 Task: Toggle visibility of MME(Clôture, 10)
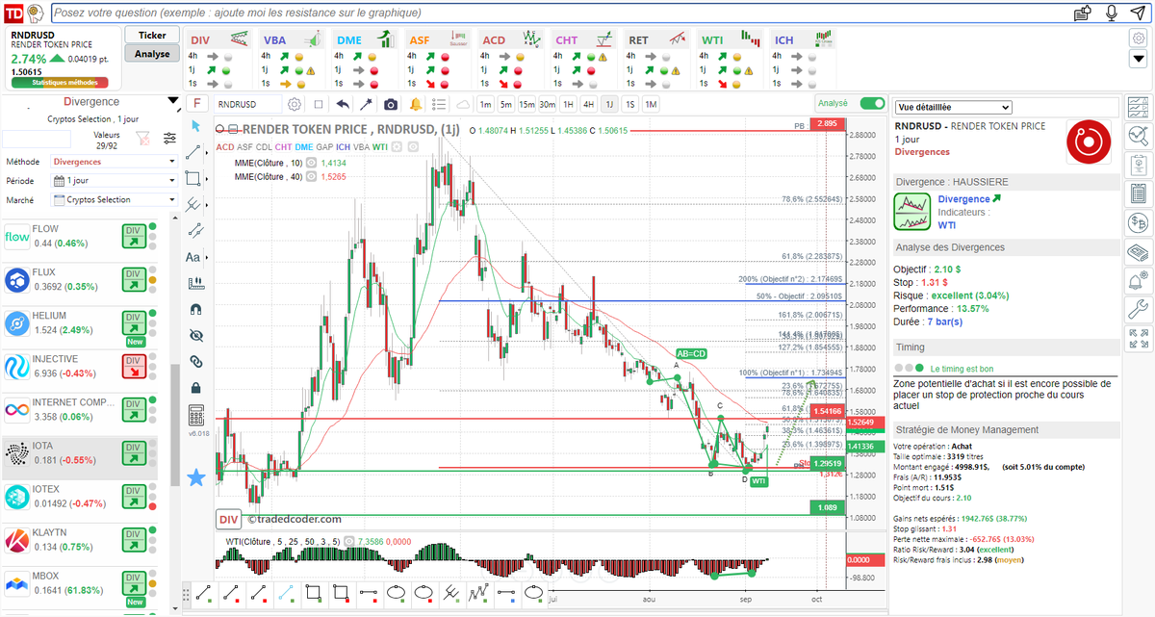click(x=312, y=164)
